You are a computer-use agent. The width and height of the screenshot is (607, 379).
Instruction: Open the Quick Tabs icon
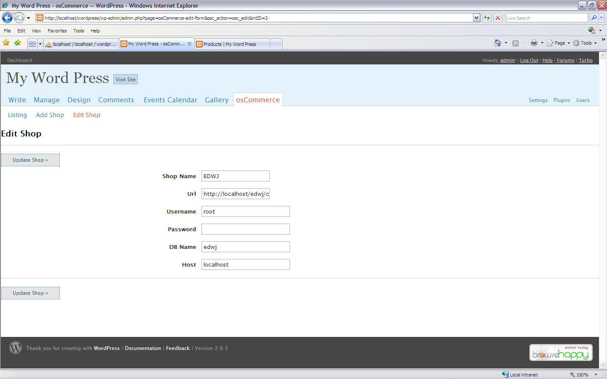32,44
